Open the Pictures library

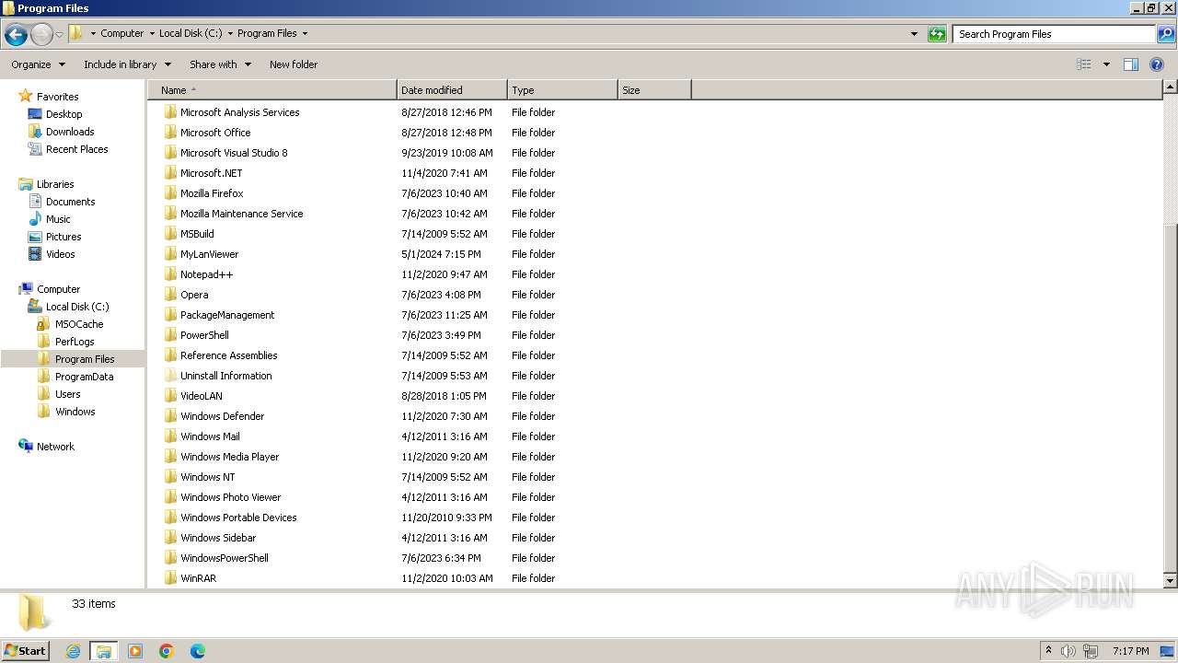pyautogui.click(x=64, y=237)
